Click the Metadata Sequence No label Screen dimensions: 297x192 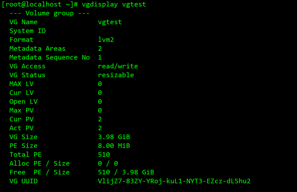(50, 57)
